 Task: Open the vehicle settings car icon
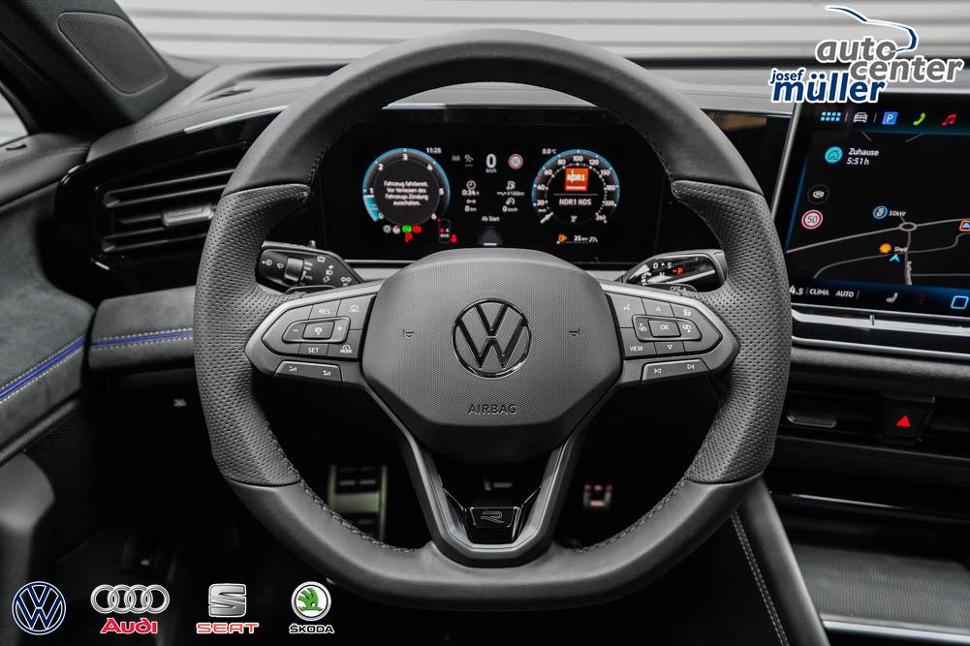click(x=860, y=117)
